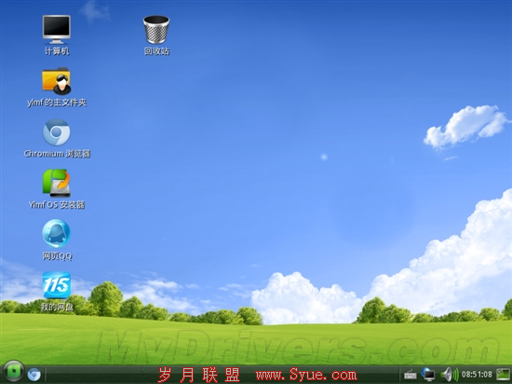The width and height of the screenshot is (512, 384).
Task: Select the Chromium browser desktop icon
Action: coord(57,132)
